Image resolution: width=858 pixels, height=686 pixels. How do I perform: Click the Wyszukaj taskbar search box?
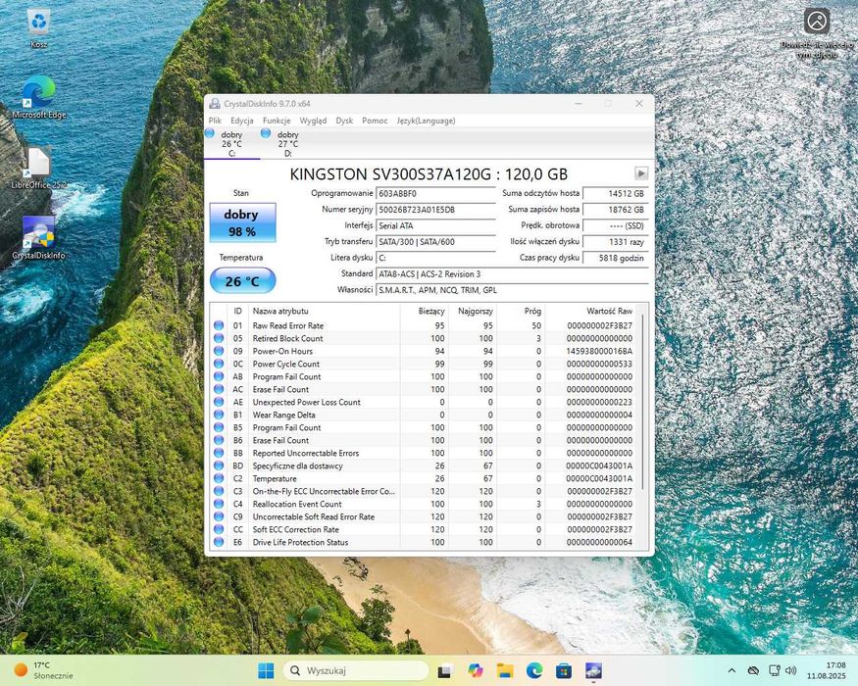click(x=356, y=670)
